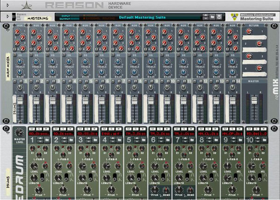Viewport: 280px width, 200px height.
Task: Click Redrum channel 3 Length knob
Action: pos(82,178)
